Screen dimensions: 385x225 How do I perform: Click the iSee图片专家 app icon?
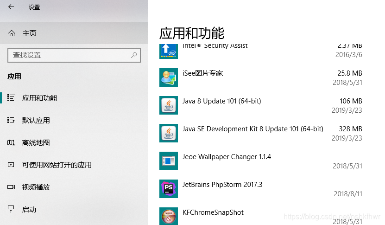(x=169, y=77)
